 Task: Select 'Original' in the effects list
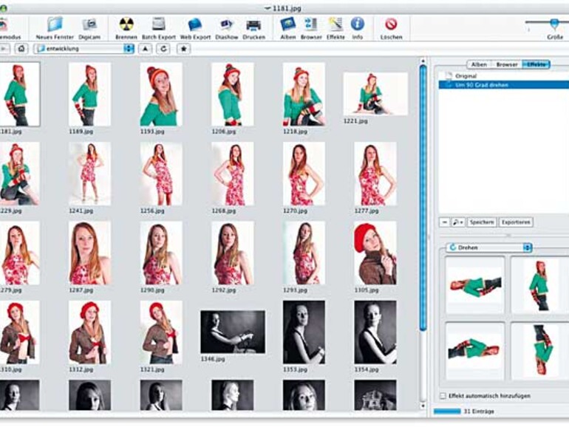[x=466, y=76]
